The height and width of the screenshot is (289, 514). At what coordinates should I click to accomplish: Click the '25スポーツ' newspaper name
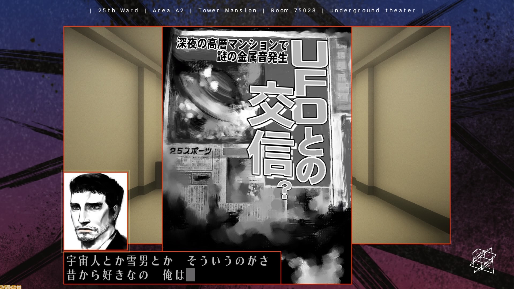[191, 151]
